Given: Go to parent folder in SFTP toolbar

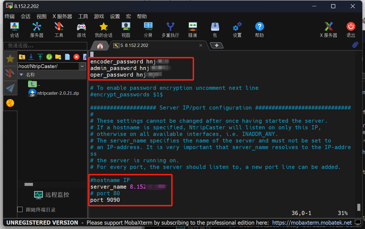Looking at the screenshot, I should (22, 57).
